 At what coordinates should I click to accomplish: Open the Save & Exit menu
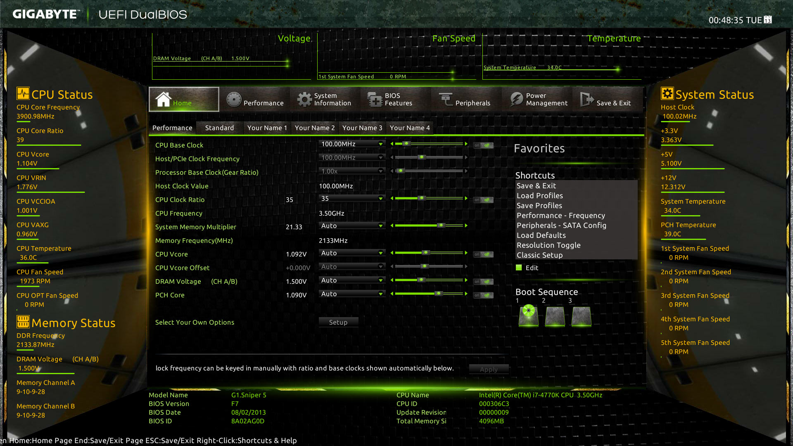pos(608,100)
